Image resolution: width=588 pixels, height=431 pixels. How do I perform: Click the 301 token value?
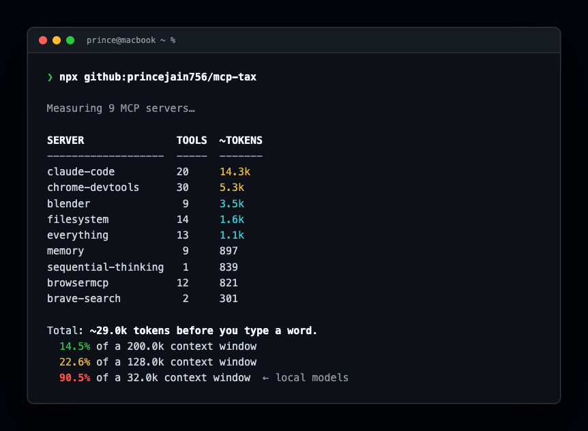(229, 299)
